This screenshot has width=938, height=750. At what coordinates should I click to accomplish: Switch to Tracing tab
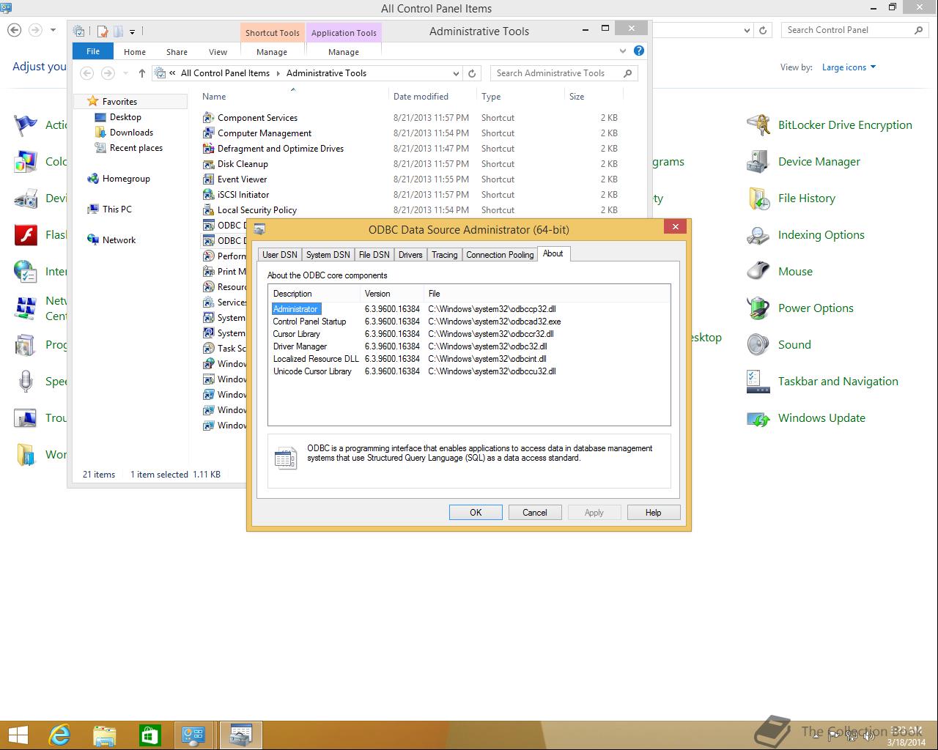pyautogui.click(x=444, y=255)
